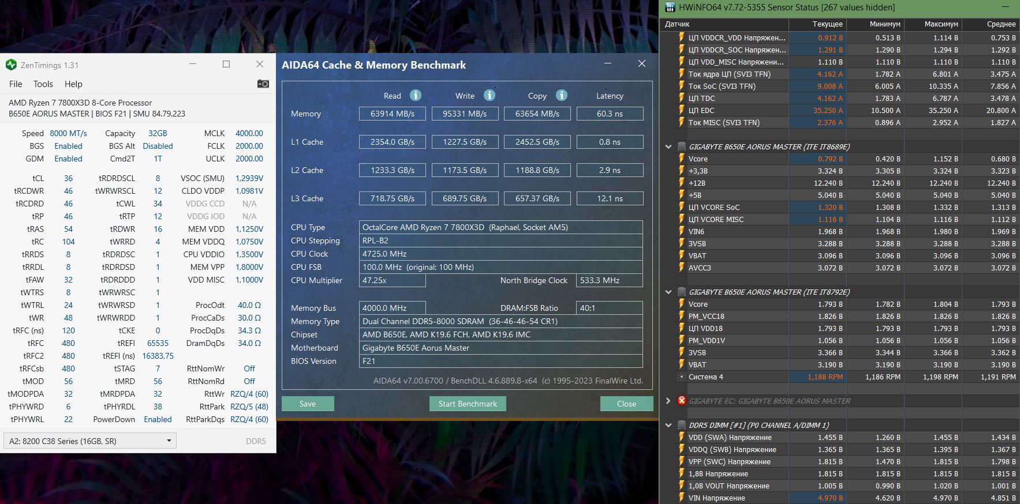
Task: Click the Система 4 fan icon
Action: [x=681, y=377]
